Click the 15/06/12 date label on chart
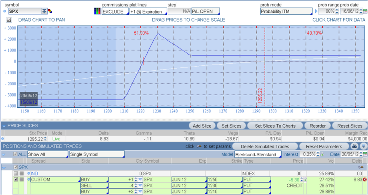Viewport: 368px width, 195px height. pos(29,102)
